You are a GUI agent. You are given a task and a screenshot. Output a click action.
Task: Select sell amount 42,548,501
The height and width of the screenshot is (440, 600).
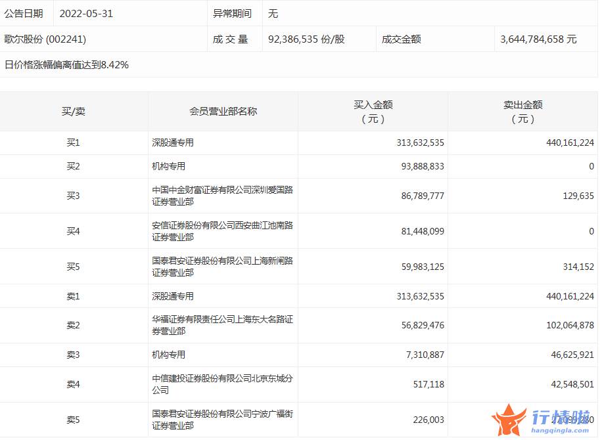pos(572,384)
